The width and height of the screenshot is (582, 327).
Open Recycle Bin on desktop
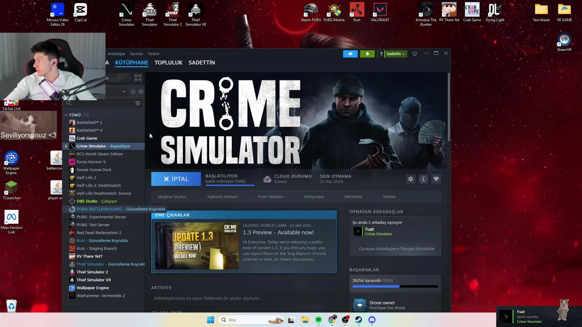(x=11, y=306)
